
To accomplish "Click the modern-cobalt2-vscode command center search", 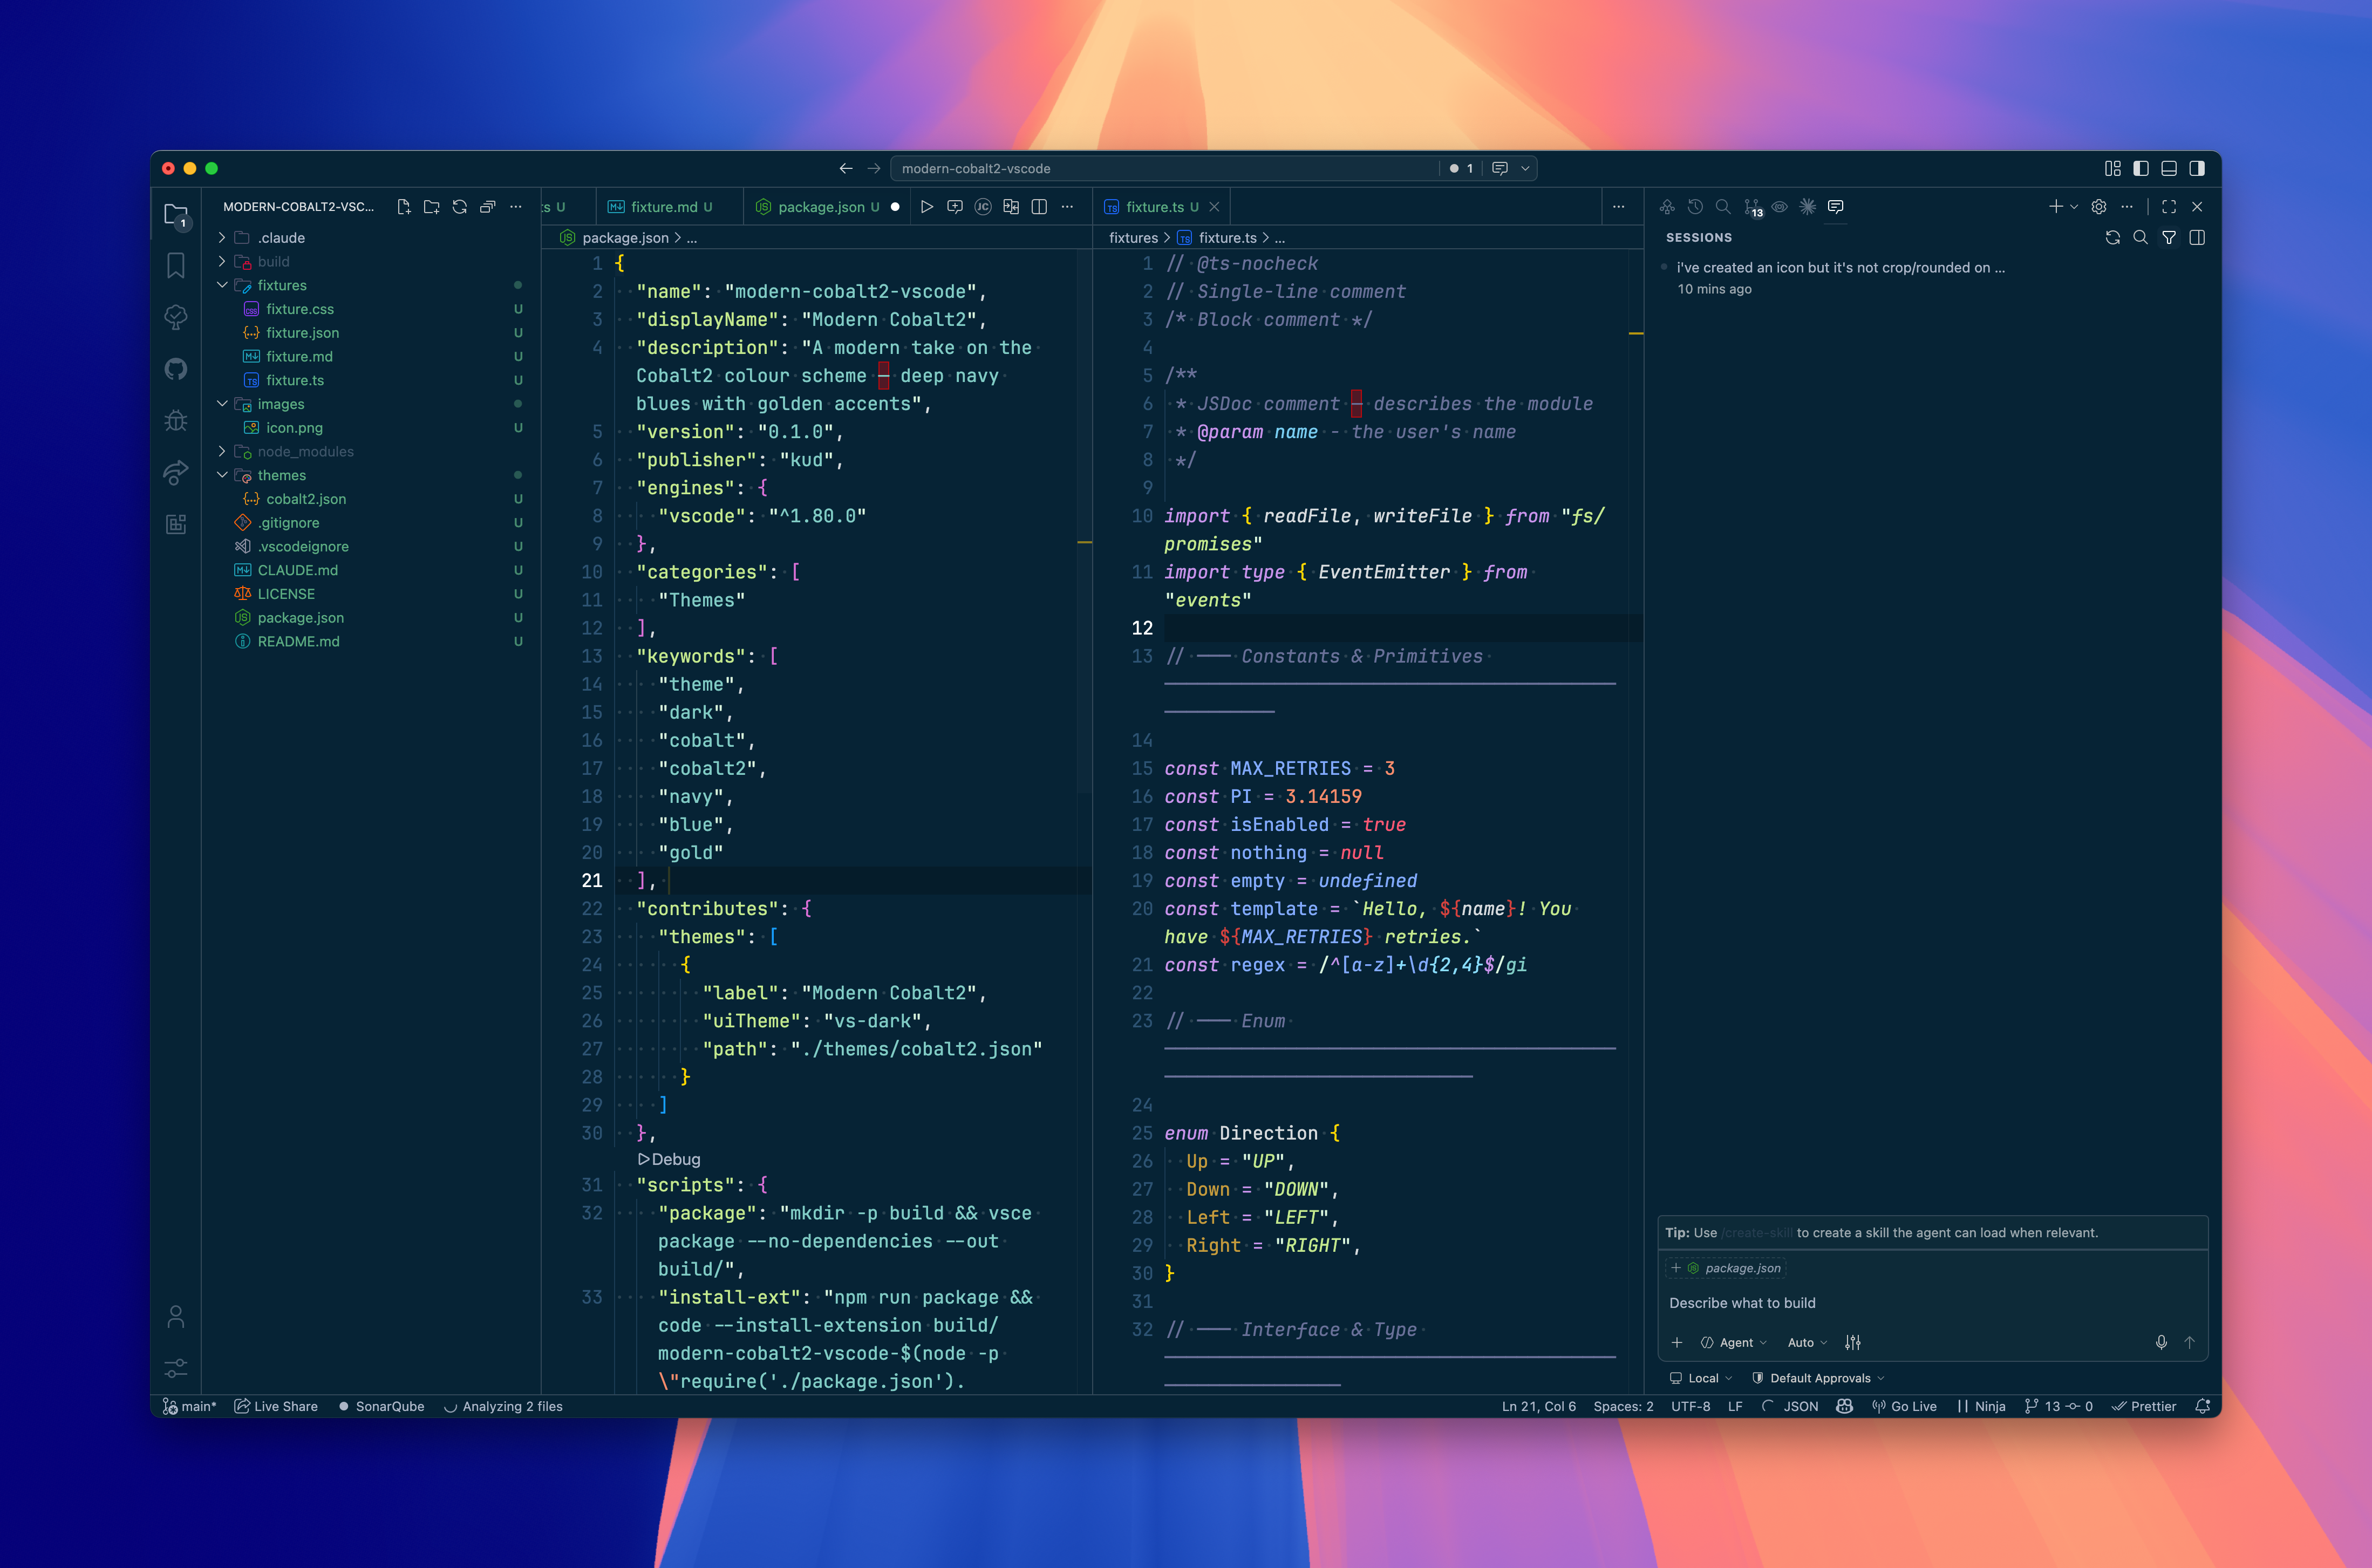I will point(1165,168).
